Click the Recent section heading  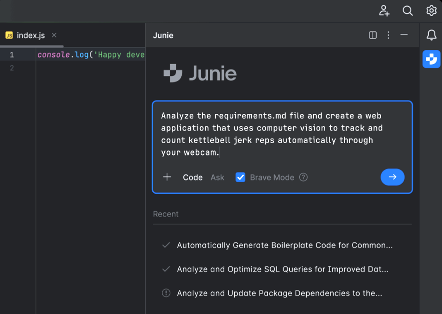coord(166,214)
